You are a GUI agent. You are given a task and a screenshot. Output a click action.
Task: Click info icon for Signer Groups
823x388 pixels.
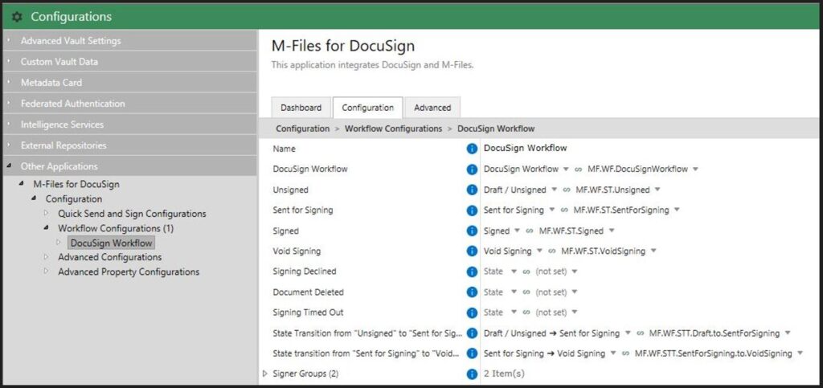point(472,374)
